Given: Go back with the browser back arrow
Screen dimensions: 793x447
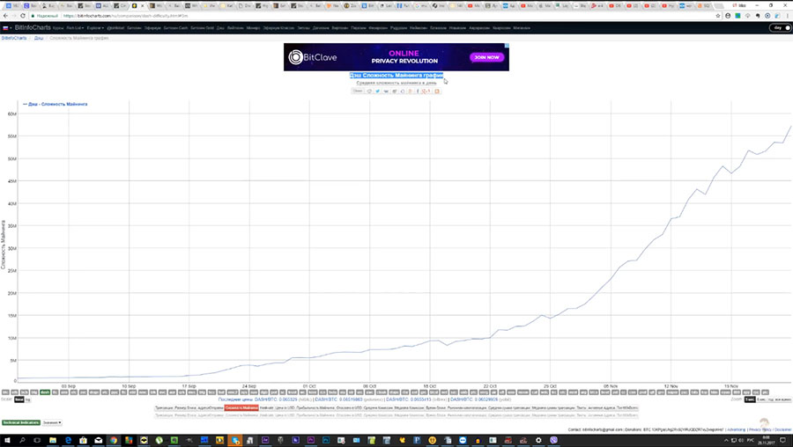Looking at the screenshot, I should (x=5, y=16).
